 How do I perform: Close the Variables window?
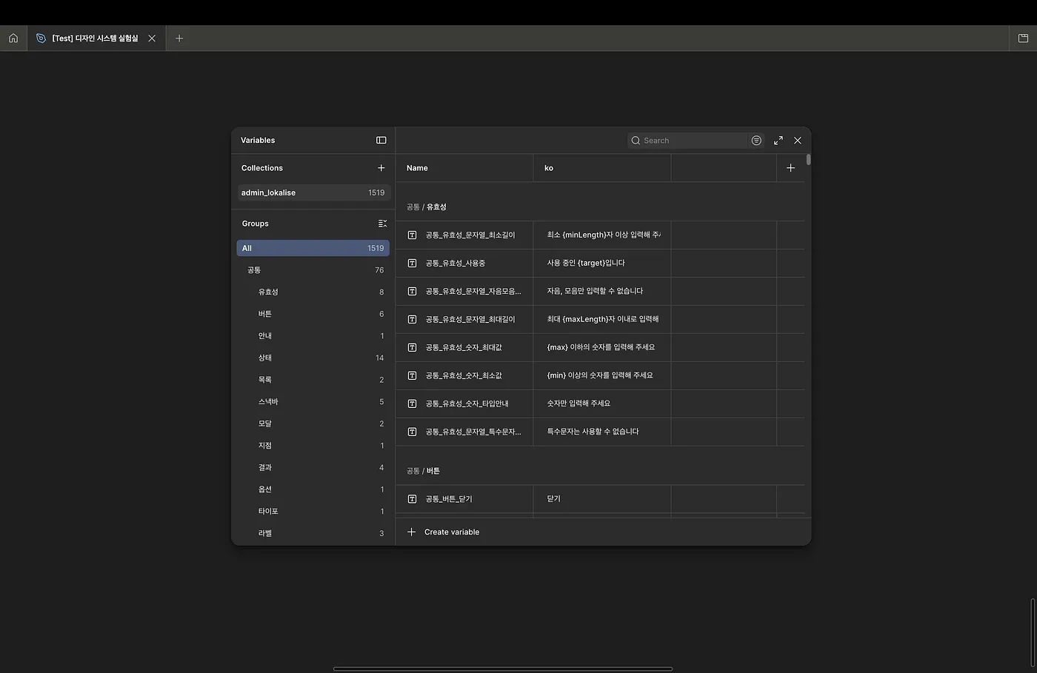coord(798,141)
